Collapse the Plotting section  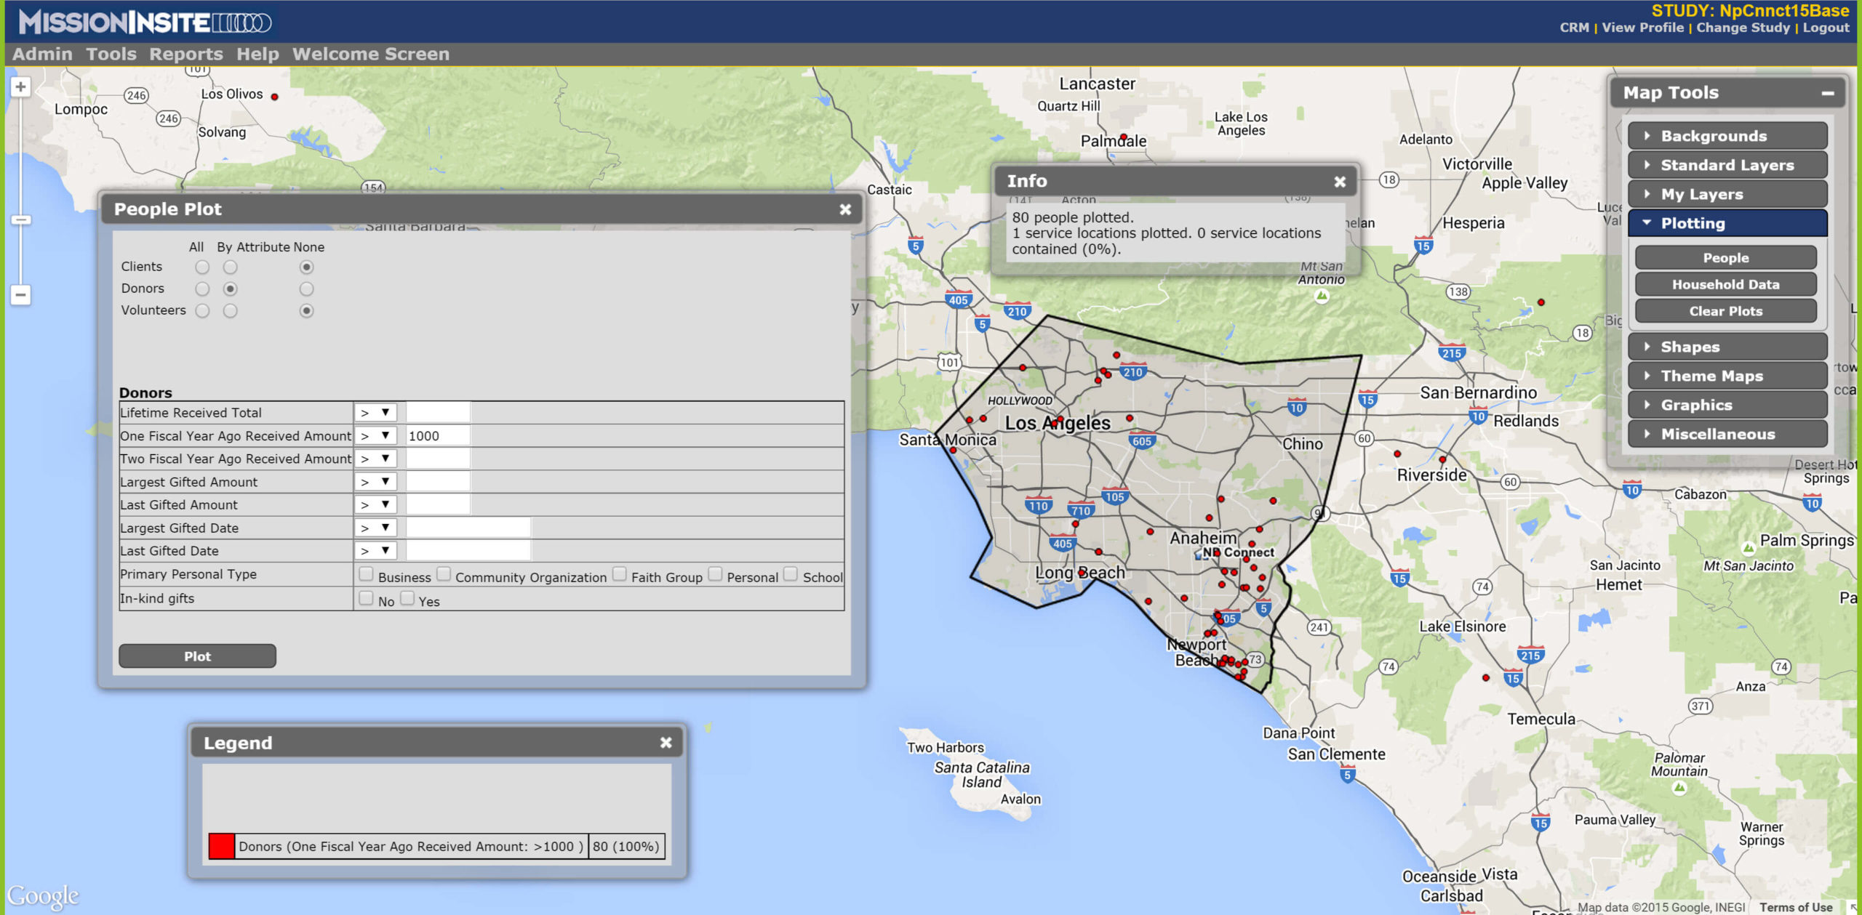click(x=1727, y=223)
